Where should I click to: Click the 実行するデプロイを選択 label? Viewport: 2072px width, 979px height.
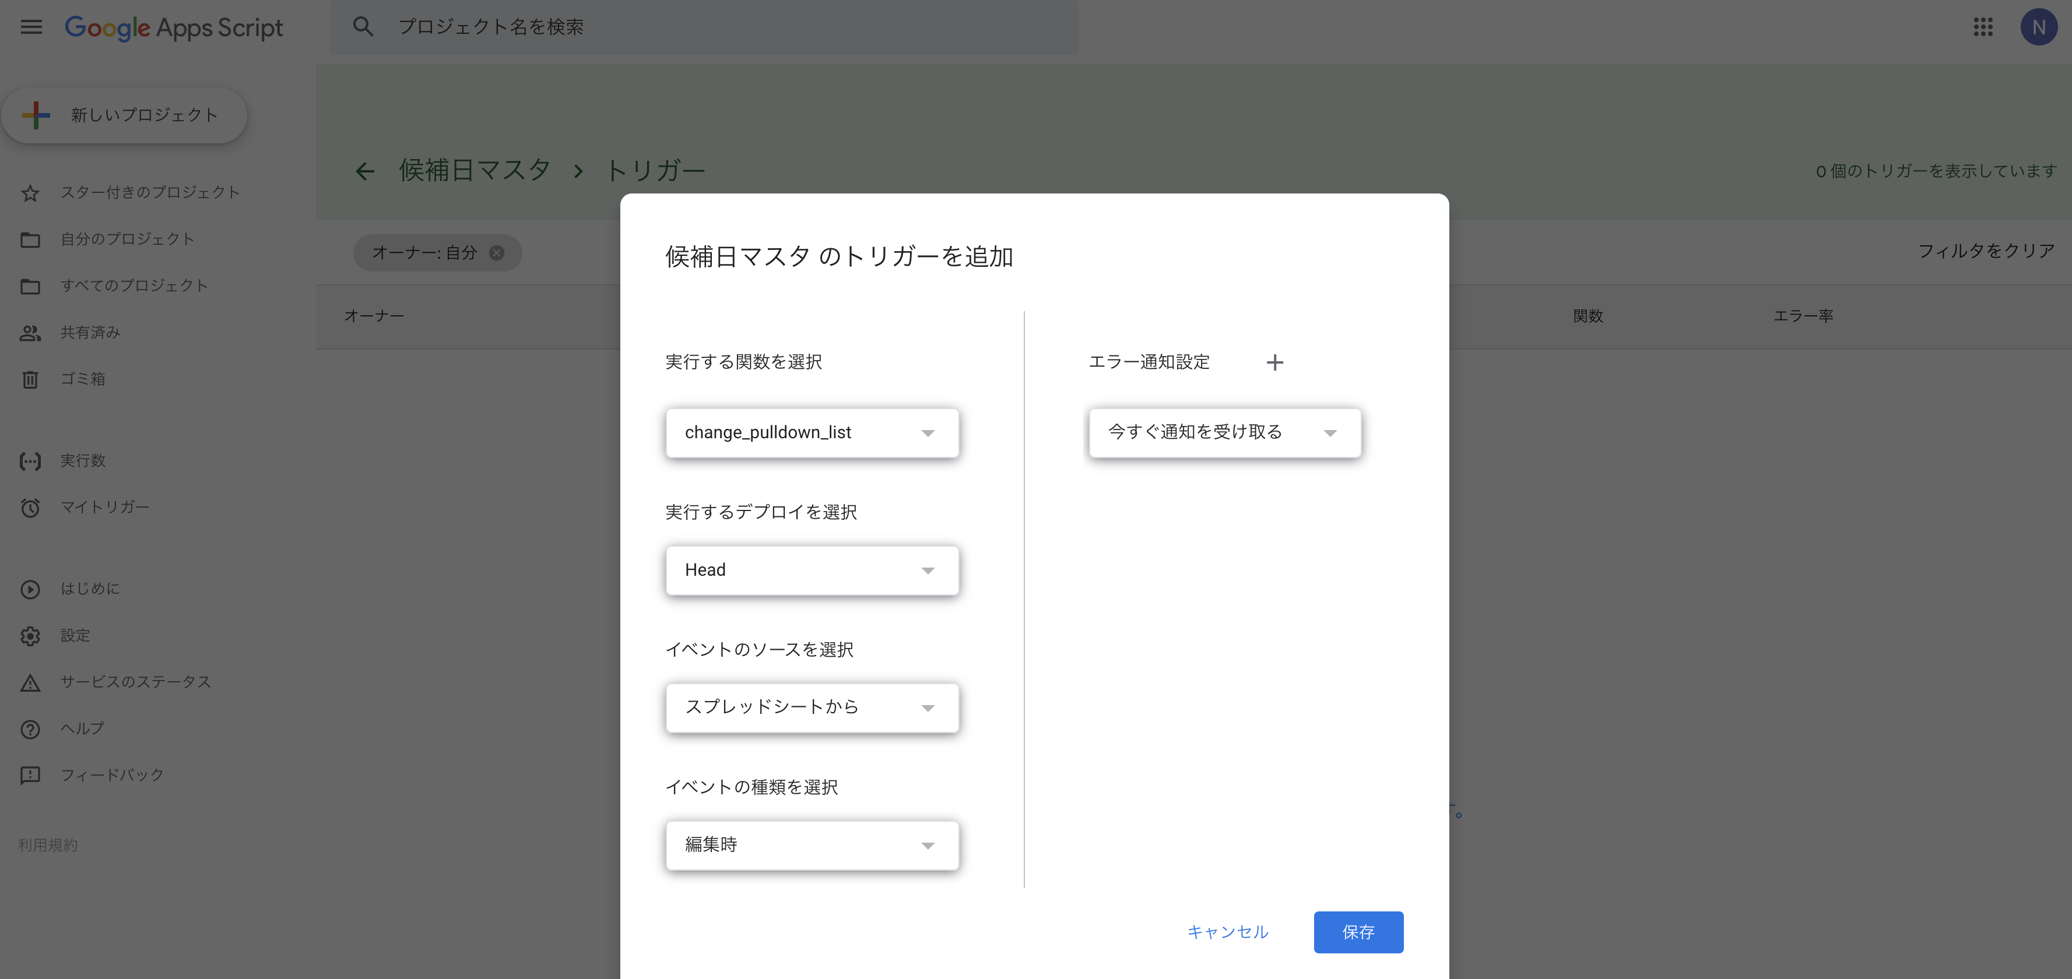pyautogui.click(x=761, y=512)
